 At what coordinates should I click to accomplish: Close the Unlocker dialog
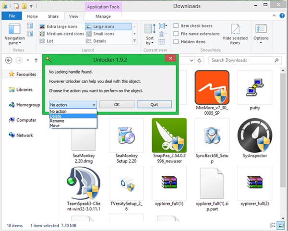point(170,58)
